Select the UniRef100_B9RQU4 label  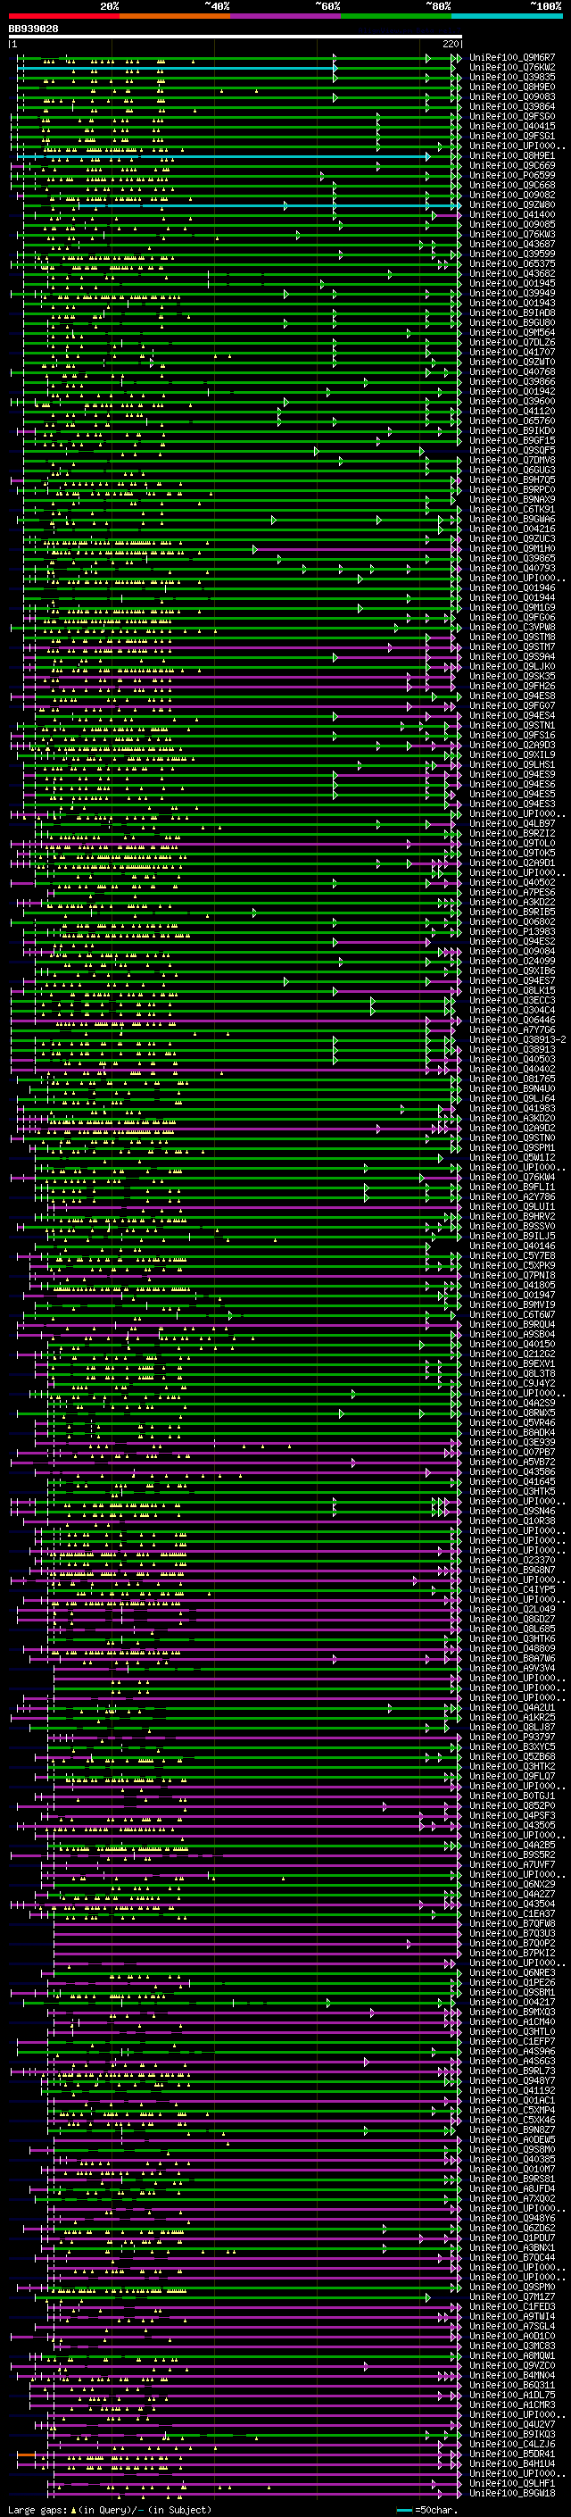point(512,1324)
